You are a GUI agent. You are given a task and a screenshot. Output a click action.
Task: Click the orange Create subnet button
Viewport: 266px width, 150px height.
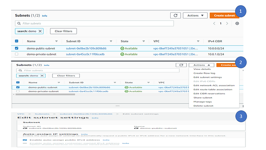(x=224, y=15)
